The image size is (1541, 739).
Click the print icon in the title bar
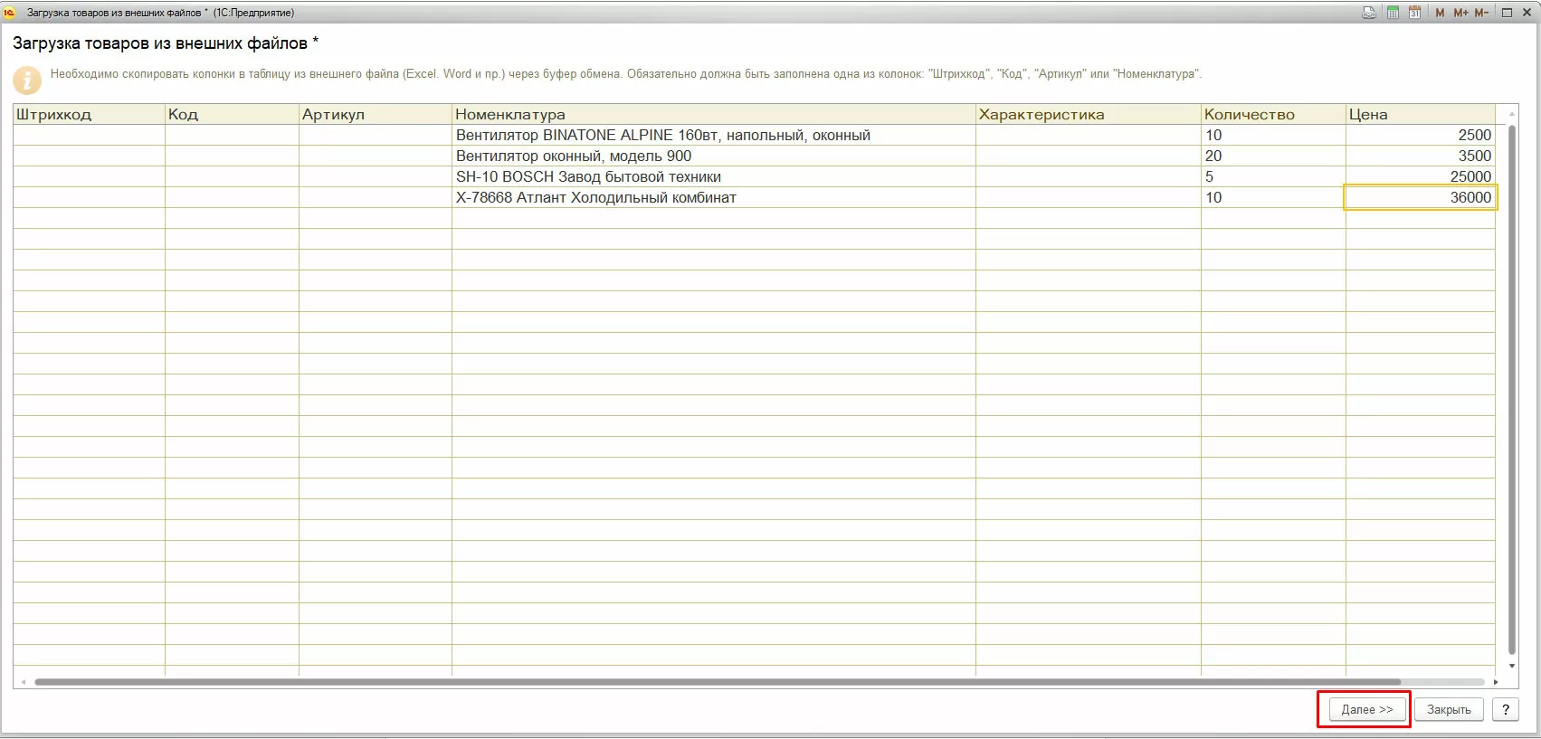pyautogui.click(x=1369, y=13)
